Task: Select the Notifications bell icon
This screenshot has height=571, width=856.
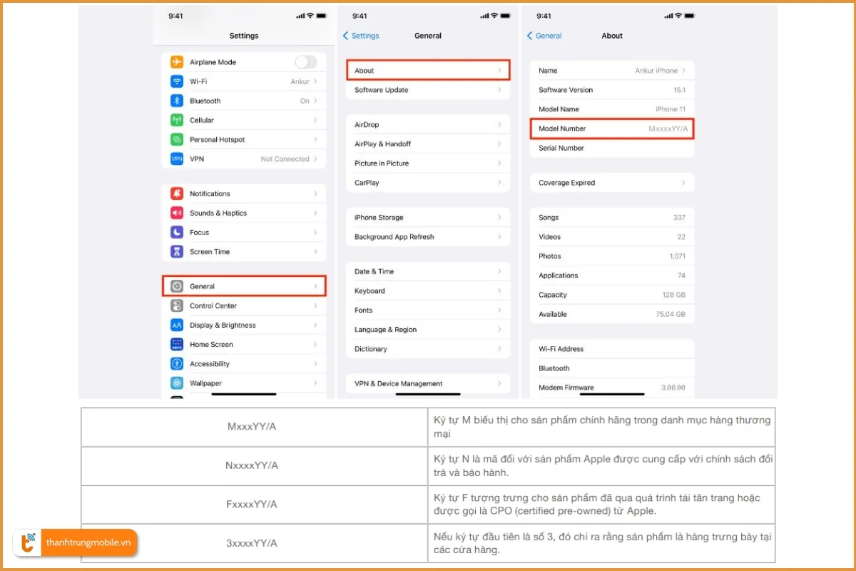Action: tap(177, 193)
